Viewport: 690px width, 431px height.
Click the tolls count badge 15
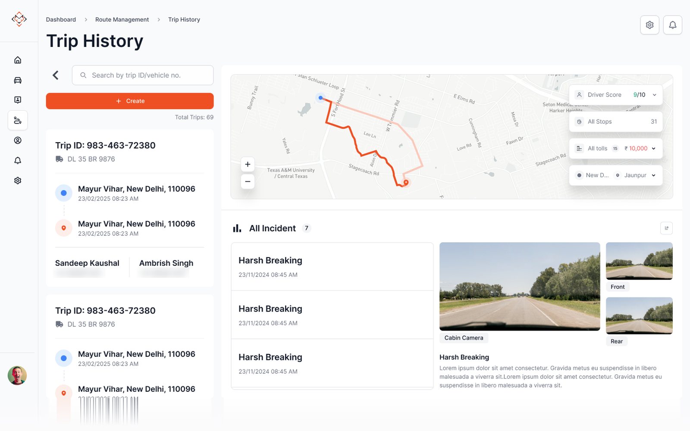pos(615,148)
